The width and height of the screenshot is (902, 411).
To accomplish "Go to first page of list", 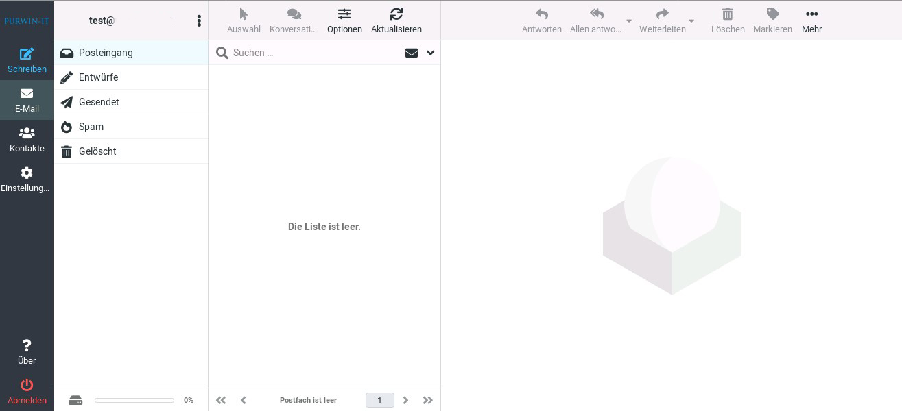I will click(x=221, y=400).
